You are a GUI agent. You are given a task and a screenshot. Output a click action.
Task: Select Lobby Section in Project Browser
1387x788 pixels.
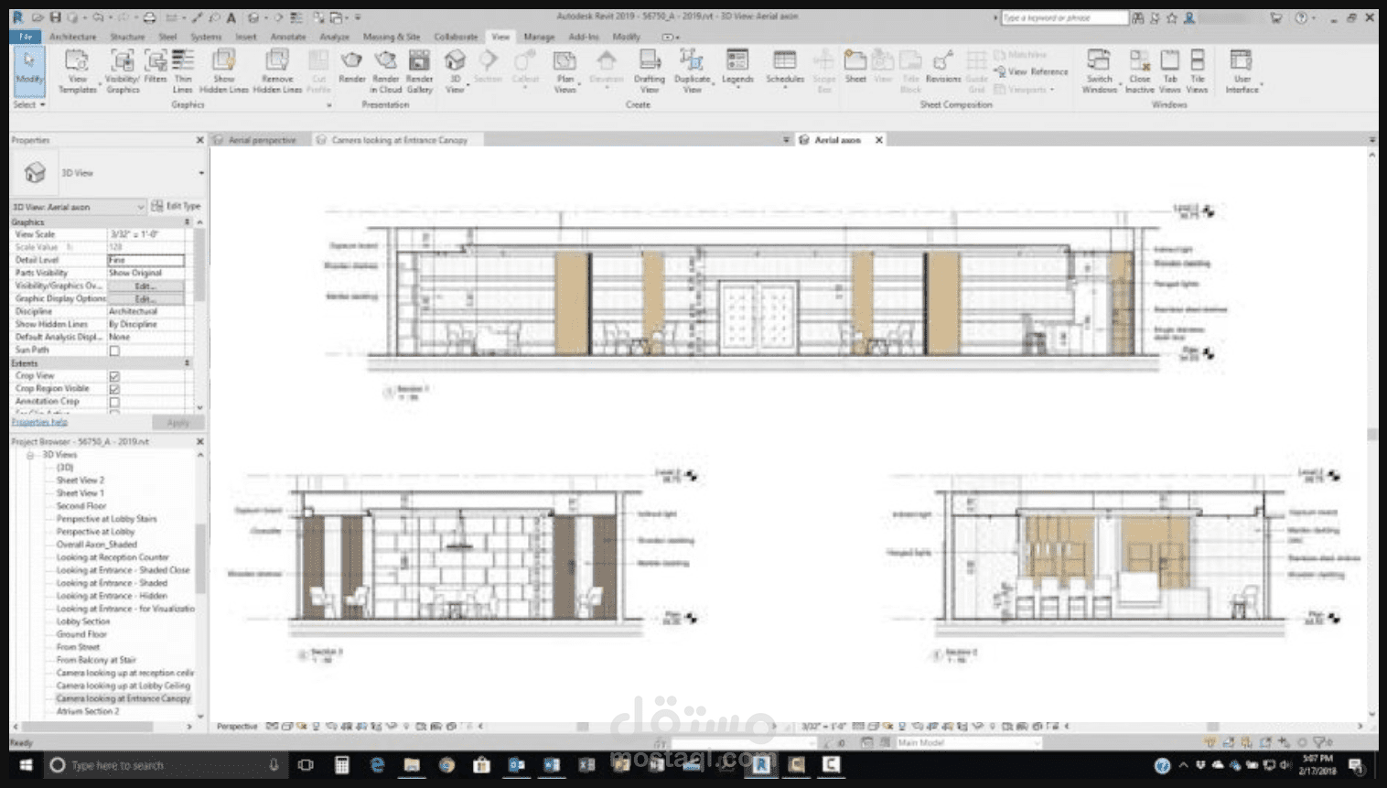point(83,621)
